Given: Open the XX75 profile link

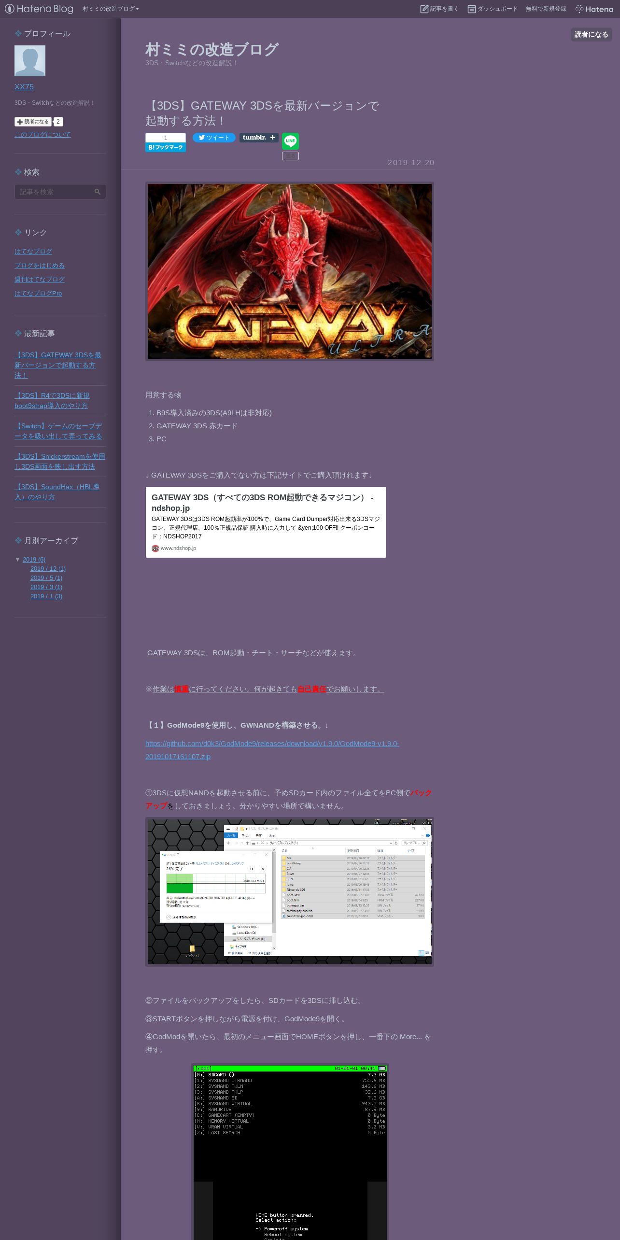Looking at the screenshot, I should (24, 87).
